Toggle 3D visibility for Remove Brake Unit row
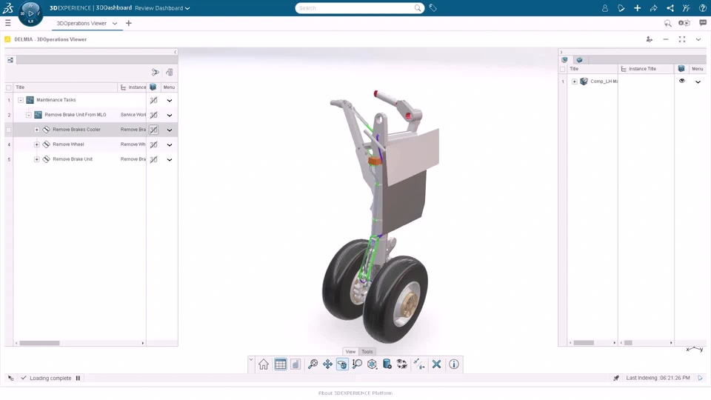The width and height of the screenshot is (711, 400). 154,160
